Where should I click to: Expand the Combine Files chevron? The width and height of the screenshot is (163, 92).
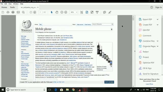tap(158, 41)
